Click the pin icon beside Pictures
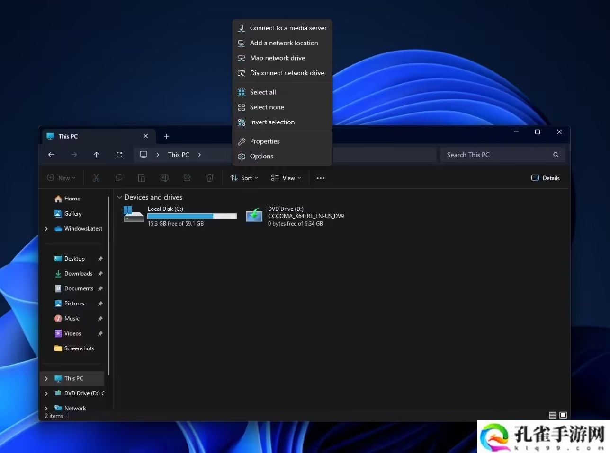This screenshot has width=610, height=453. coord(100,304)
